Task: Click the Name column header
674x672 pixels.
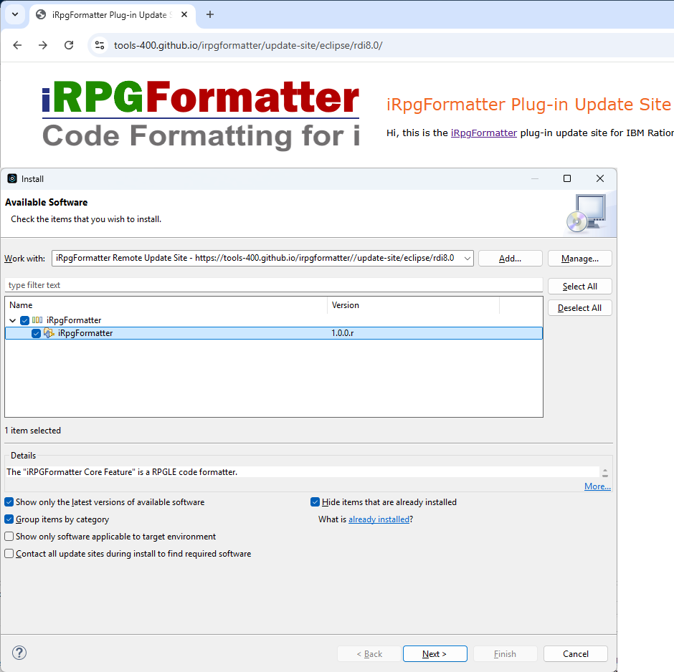Action: pos(166,305)
